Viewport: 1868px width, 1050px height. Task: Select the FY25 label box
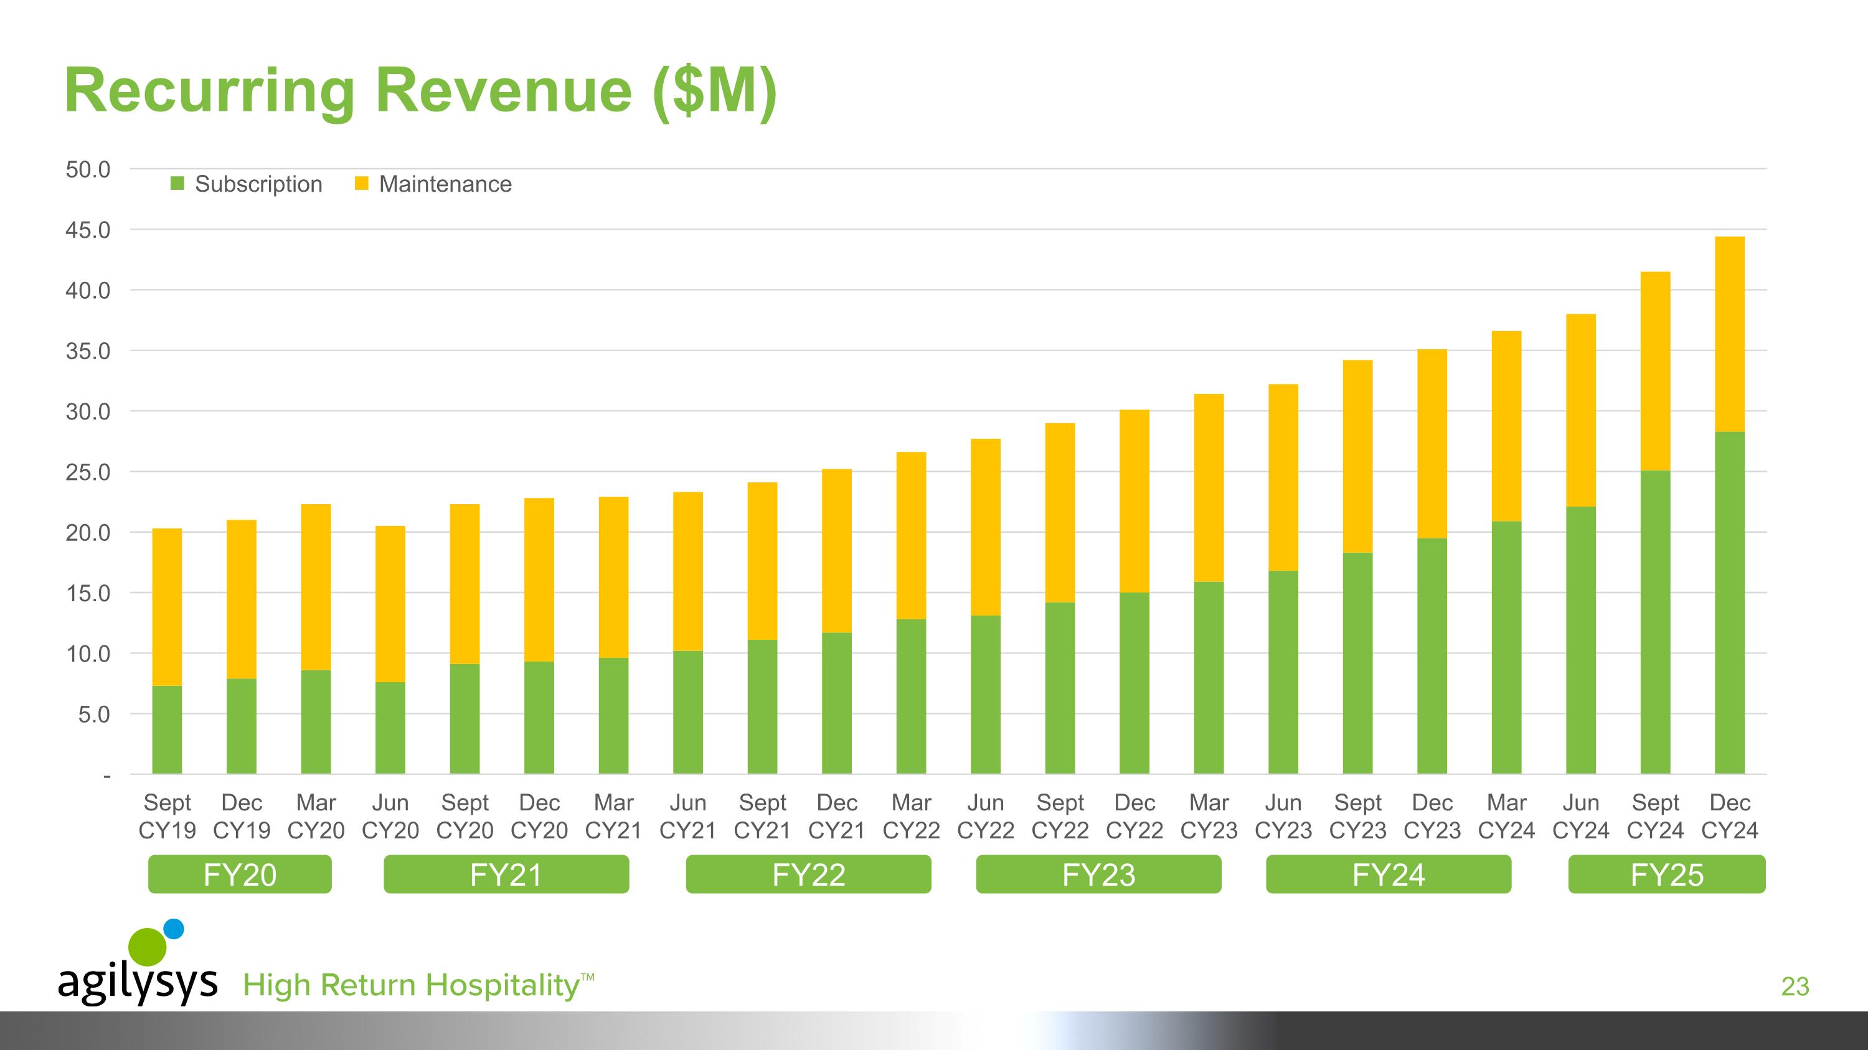tap(1666, 874)
